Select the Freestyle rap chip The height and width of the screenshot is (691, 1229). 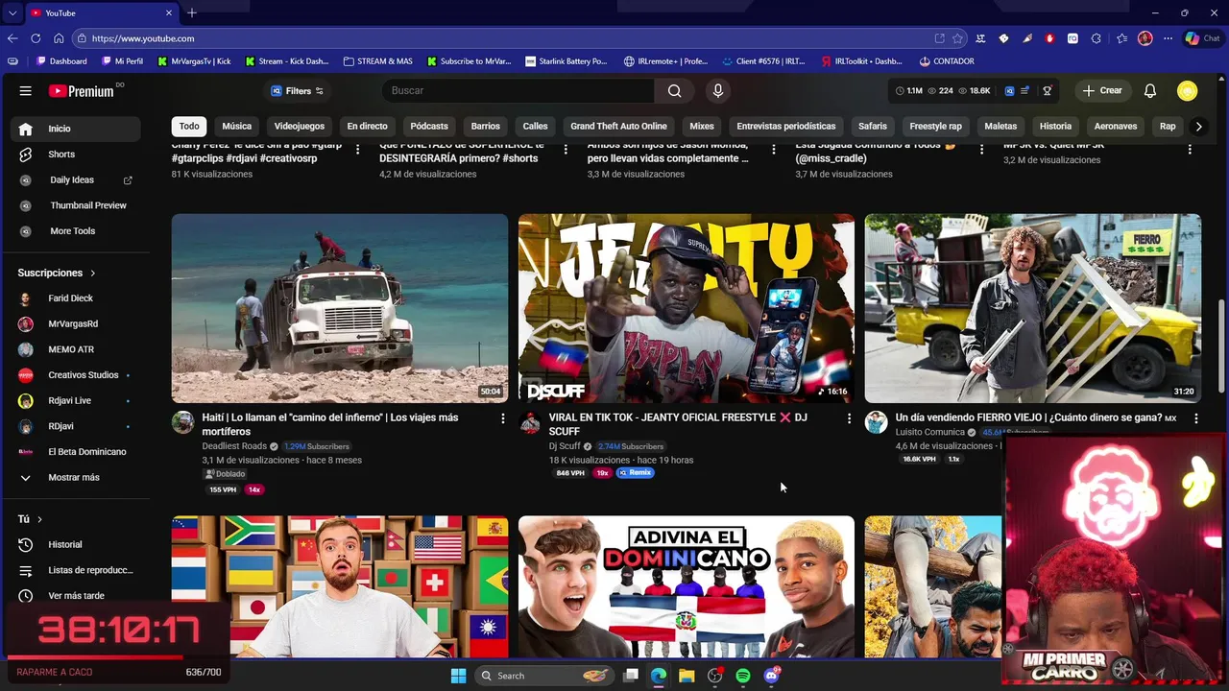pos(935,126)
